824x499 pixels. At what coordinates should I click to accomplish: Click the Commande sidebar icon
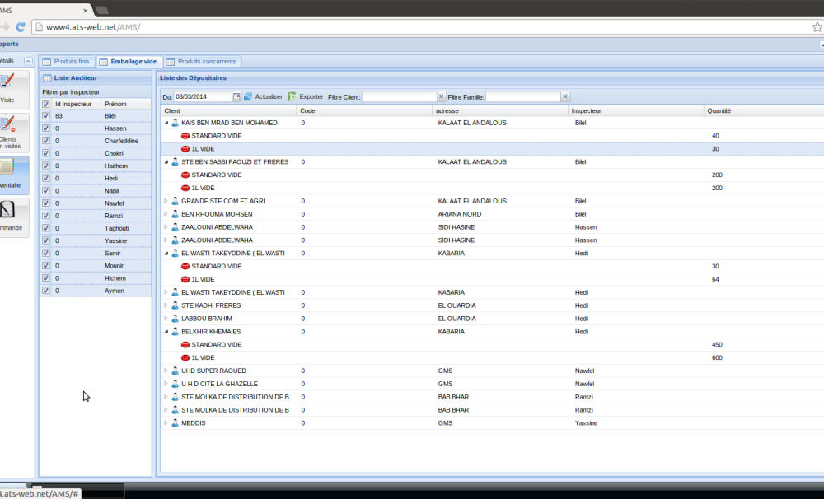(x=8, y=217)
